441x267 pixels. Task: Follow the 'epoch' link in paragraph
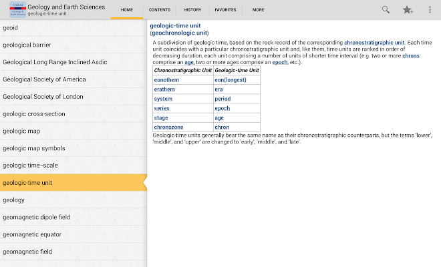(x=280, y=62)
